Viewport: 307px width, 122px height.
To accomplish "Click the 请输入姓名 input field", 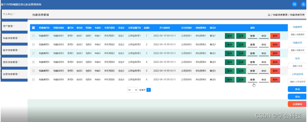I will (x=297, y=66).
